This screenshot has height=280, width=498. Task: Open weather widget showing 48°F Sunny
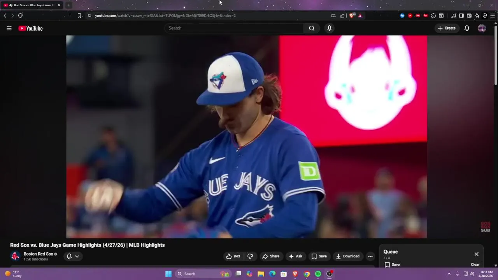(13, 274)
